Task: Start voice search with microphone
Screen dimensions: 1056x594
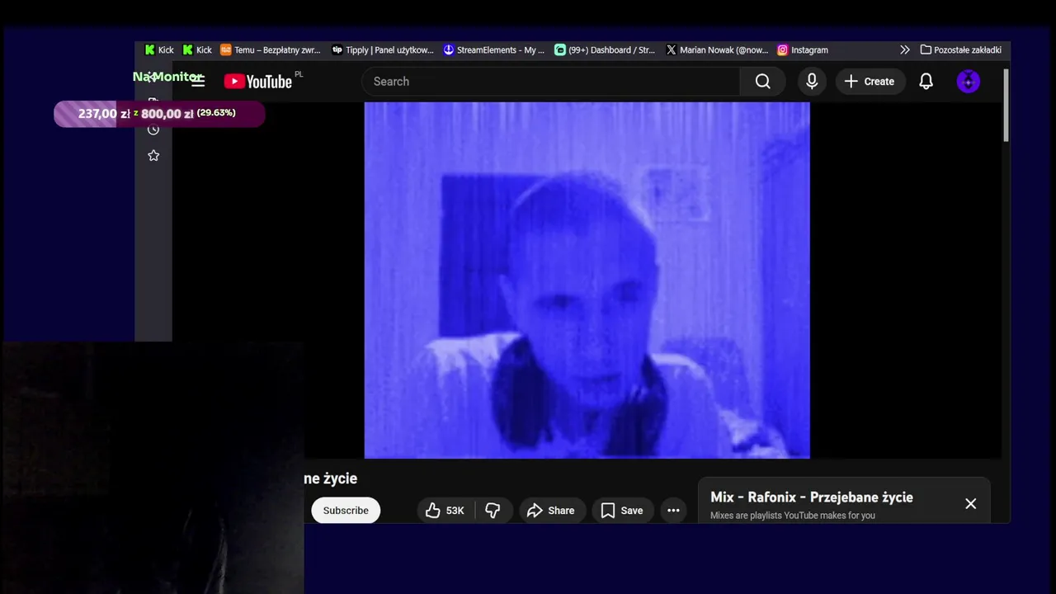Action: [x=812, y=81]
